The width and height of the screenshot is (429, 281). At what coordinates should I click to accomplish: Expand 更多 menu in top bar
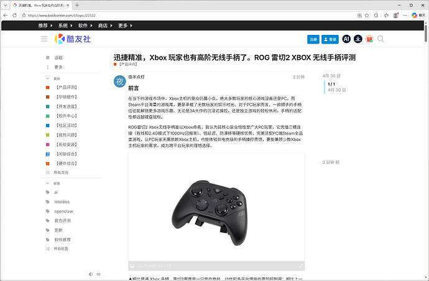(125, 26)
